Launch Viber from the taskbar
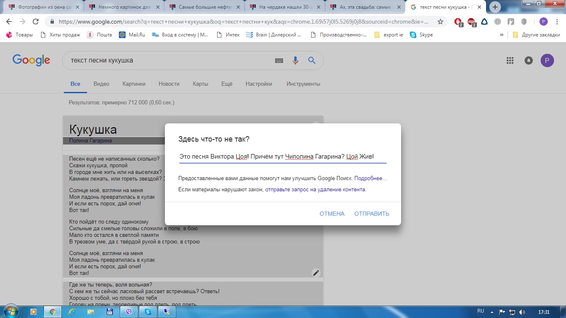 [128, 312]
